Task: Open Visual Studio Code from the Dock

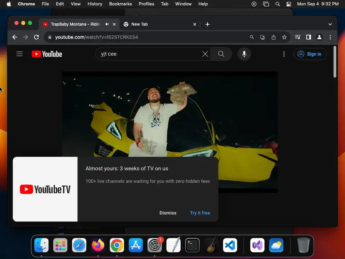Action: [230, 245]
